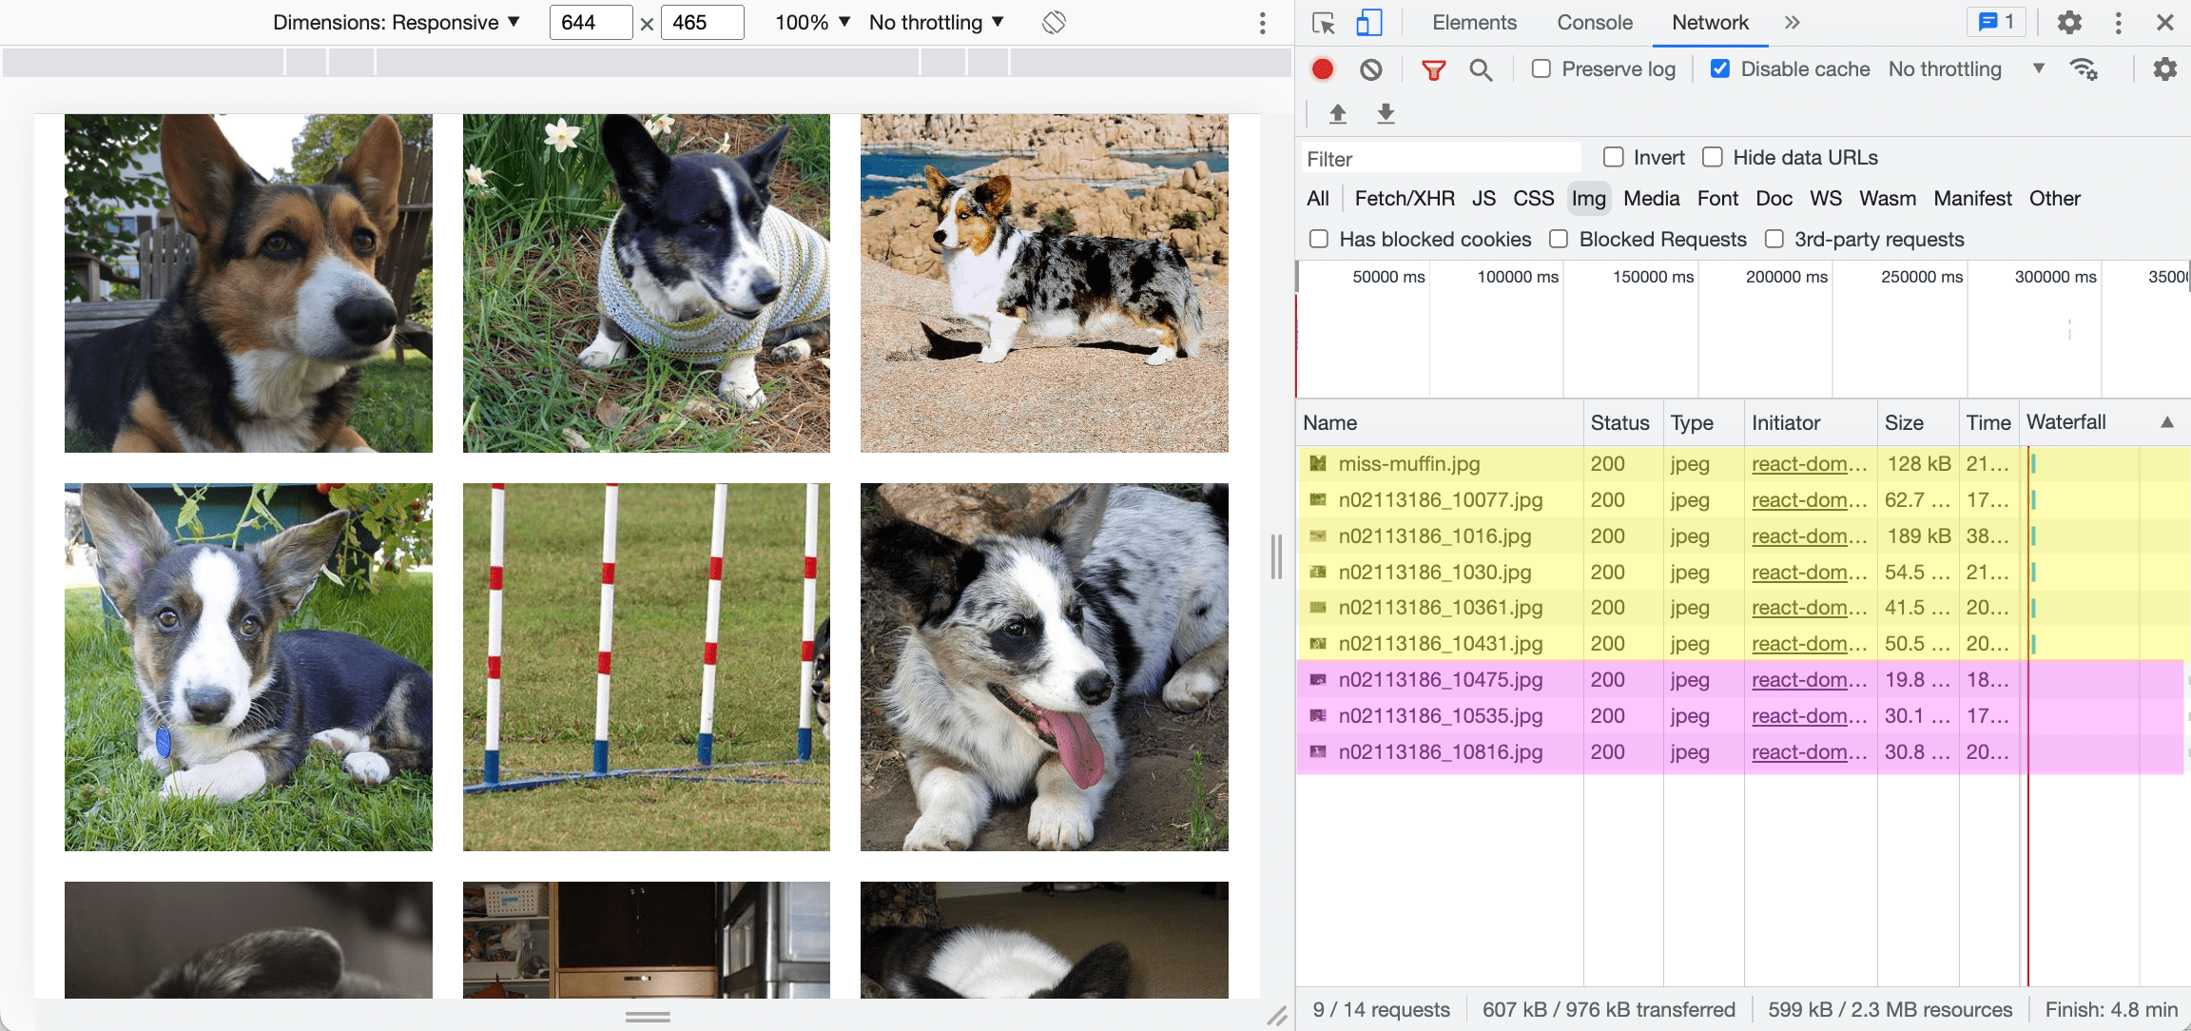The width and height of the screenshot is (2191, 1031).
Task: Filter requests by WS
Action: pyautogui.click(x=1826, y=199)
